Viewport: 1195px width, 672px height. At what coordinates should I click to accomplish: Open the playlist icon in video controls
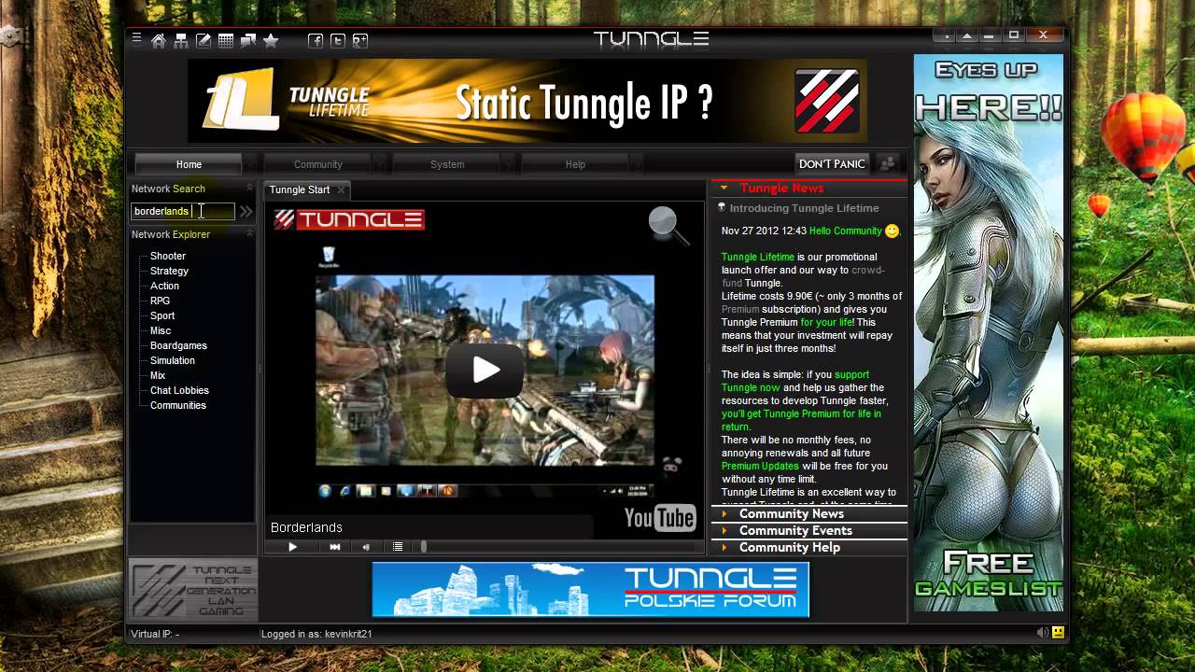[398, 547]
